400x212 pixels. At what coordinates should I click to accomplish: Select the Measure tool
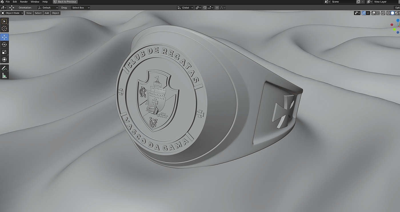pyautogui.click(x=4, y=75)
